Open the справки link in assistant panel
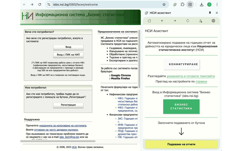242x151 pixels. 201,82
